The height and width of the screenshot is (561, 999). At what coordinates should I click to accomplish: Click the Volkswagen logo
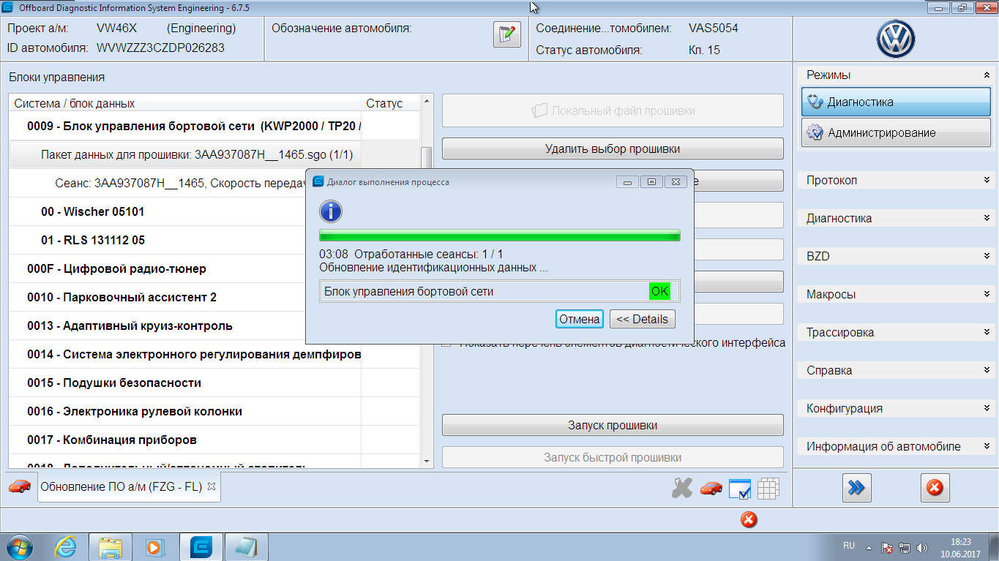click(x=896, y=39)
